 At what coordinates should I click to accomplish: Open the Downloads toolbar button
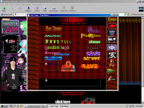coord(54,9)
